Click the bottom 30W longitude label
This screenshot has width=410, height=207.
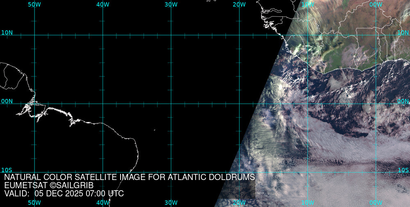[x=171, y=202]
